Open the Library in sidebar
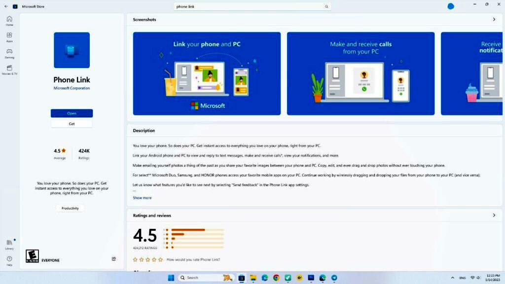The image size is (505, 284). point(9,245)
